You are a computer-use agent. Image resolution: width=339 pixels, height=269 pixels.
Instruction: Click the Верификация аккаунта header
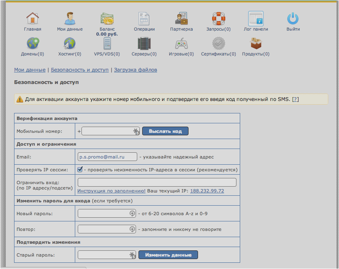(x=47, y=118)
